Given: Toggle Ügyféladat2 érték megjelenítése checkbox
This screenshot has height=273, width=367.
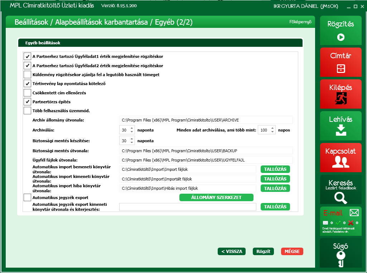Looking at the screenshot, I should pyautogui.click(x=27, y=65).
